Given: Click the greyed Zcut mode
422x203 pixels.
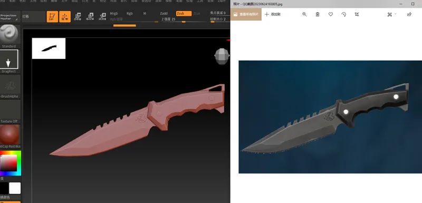Looking at the screenshot, I should tap(196, 13).
